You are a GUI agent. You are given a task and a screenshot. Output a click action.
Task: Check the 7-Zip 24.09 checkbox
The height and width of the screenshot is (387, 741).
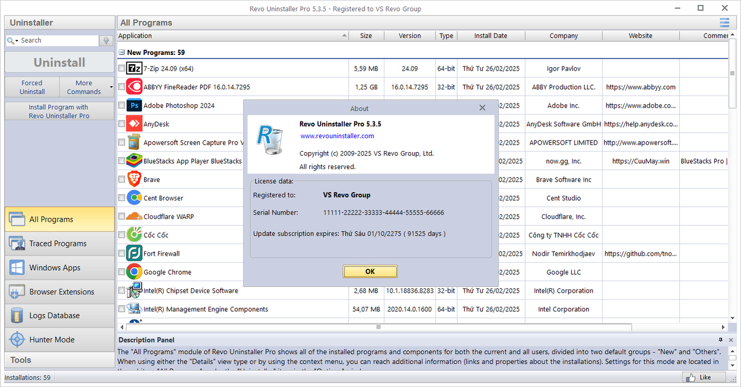pos(122,68)
